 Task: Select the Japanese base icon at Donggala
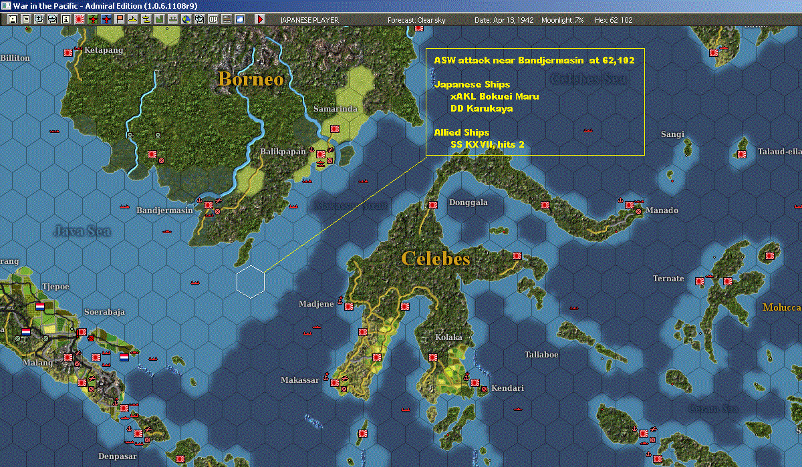(432, 205)
